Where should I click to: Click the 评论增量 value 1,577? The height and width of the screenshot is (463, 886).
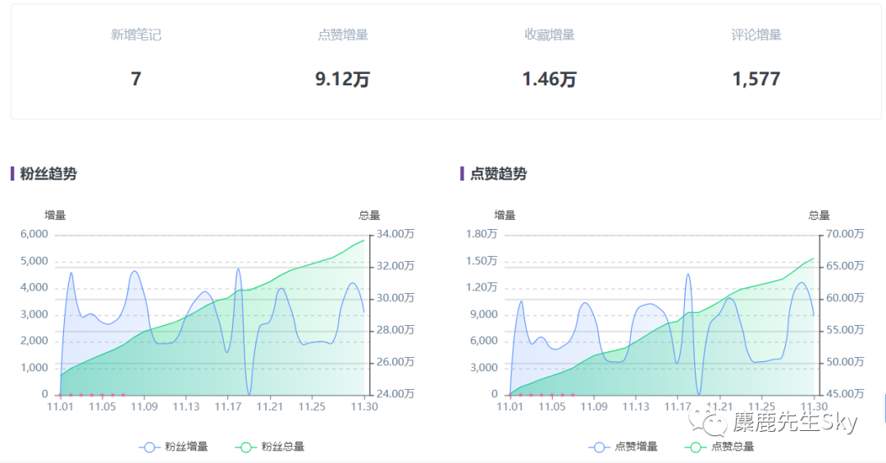tap(756, 79)
